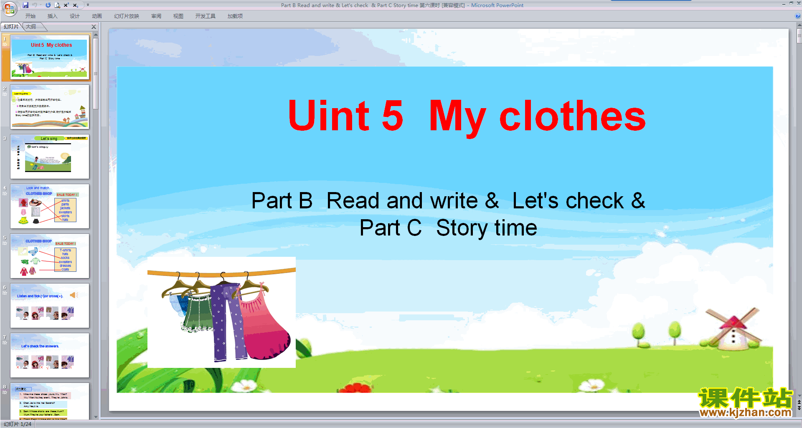Open the 动画 ribbon tab
The width and height of the screenshot is (802, 428).
pyautogui.click(x=97, y=16)
